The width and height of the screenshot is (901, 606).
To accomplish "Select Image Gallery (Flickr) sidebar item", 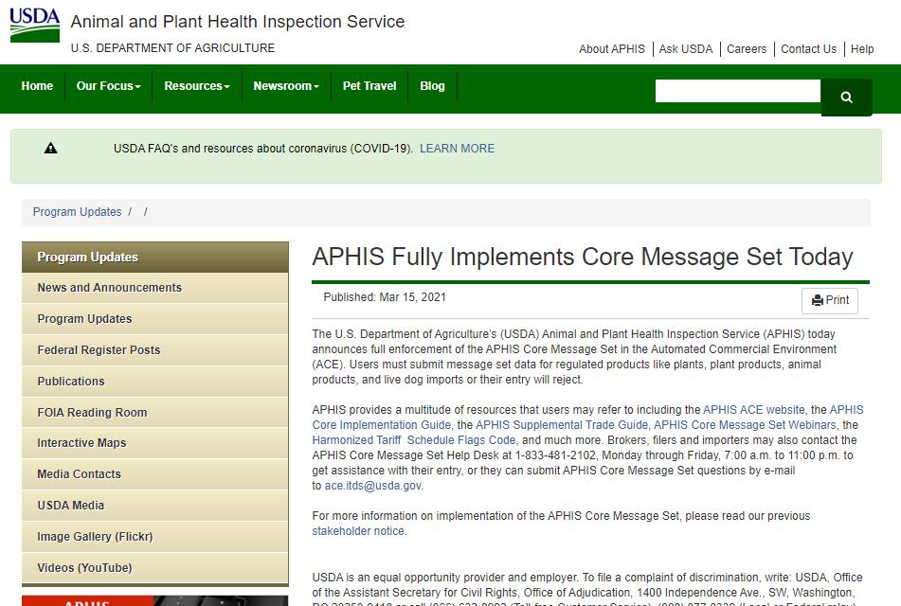I will [x=95, y=537].
